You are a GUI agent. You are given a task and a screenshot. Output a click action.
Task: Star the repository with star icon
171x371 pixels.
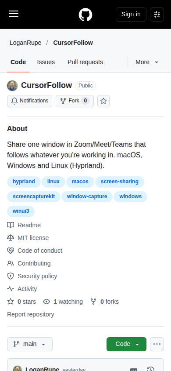pyautogui.click(x=103, y=101)
